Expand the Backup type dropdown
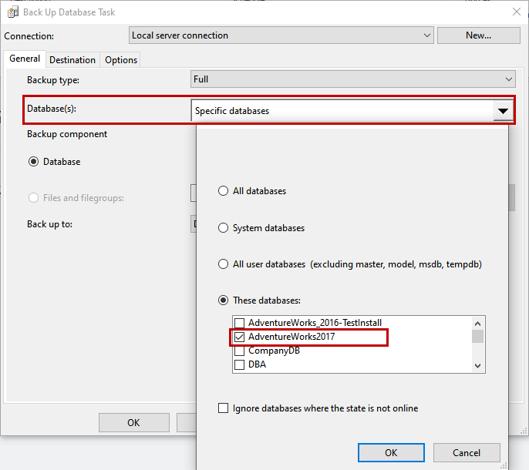 coord(508,79)
